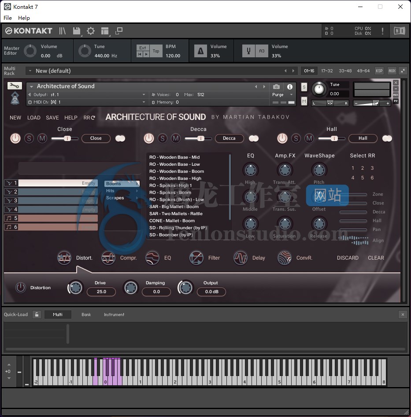The height and width of the screenshot is (417, 411).
Task: Click the SAVE preset button
Action: 52,118
